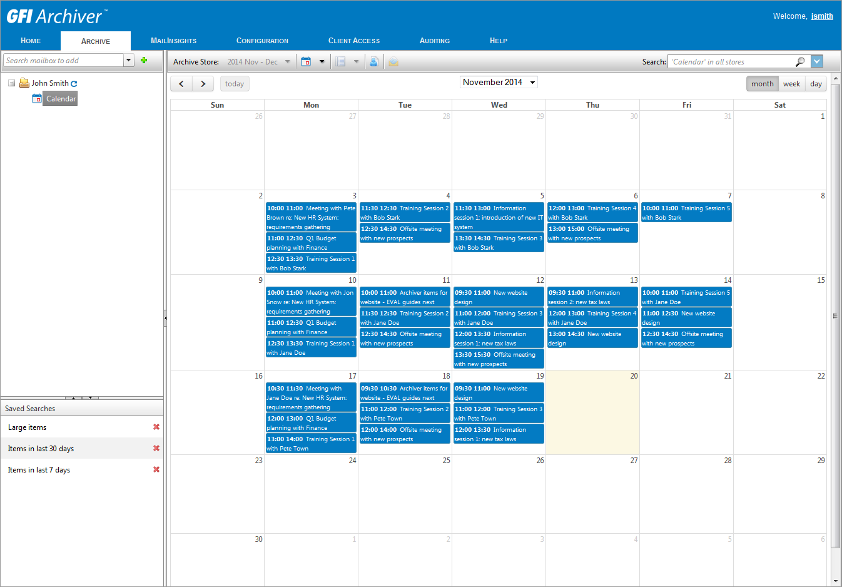Collapse the John Smith mailbox tree
Viewport: 842px width, 587px height.
[11, 83]
